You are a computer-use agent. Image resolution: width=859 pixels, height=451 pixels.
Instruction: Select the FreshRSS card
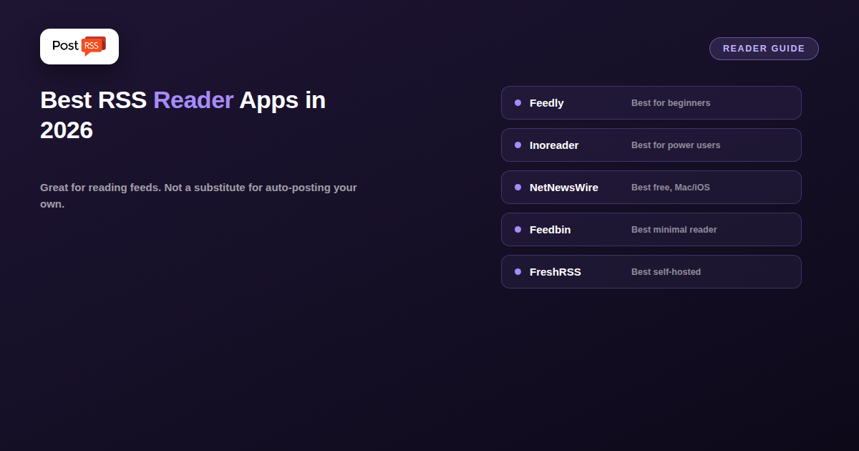pyautogui.click(x=651, y=272)
